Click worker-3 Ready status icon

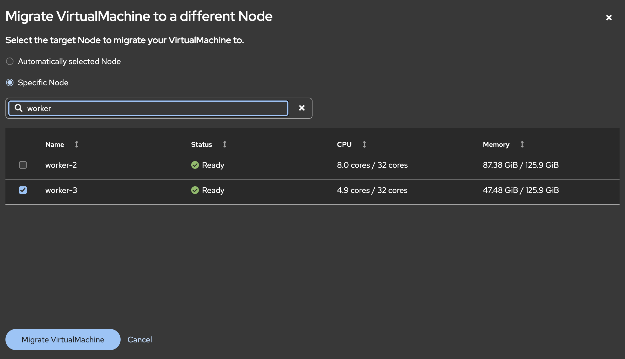195,190
